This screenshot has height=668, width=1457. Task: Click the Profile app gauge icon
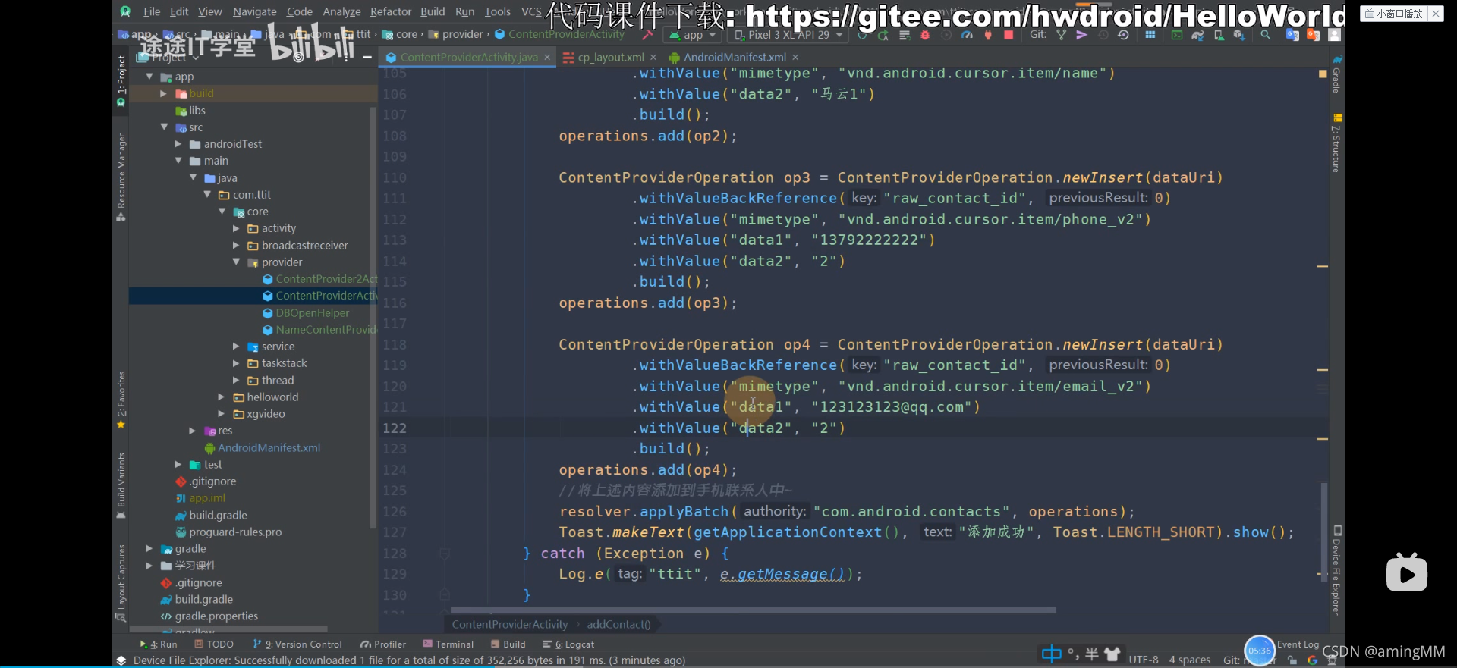[x=967, y=35]
